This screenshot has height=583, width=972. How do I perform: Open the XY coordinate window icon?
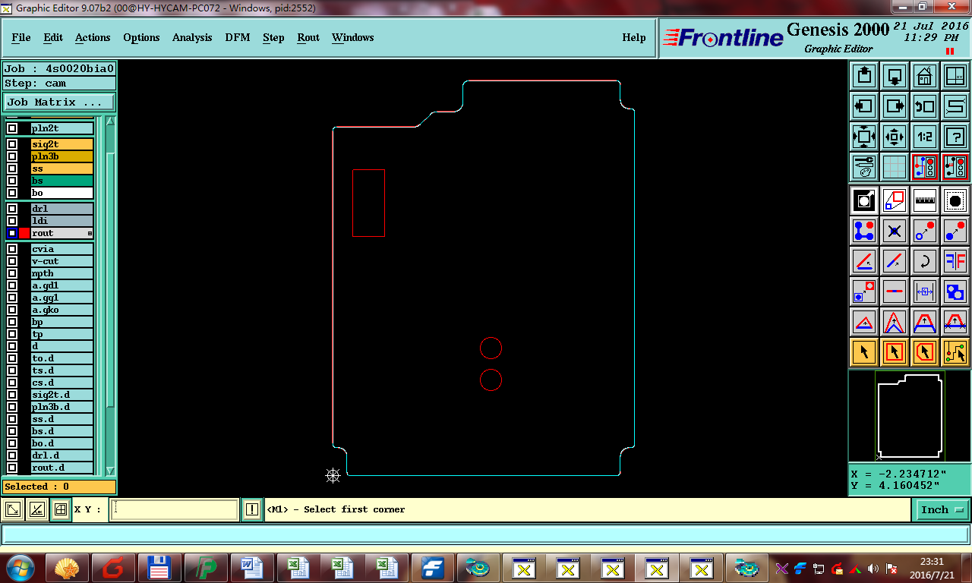click(x=955, y=76)
